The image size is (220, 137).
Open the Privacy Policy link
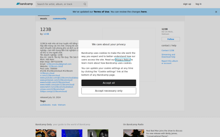click(122, 60)
